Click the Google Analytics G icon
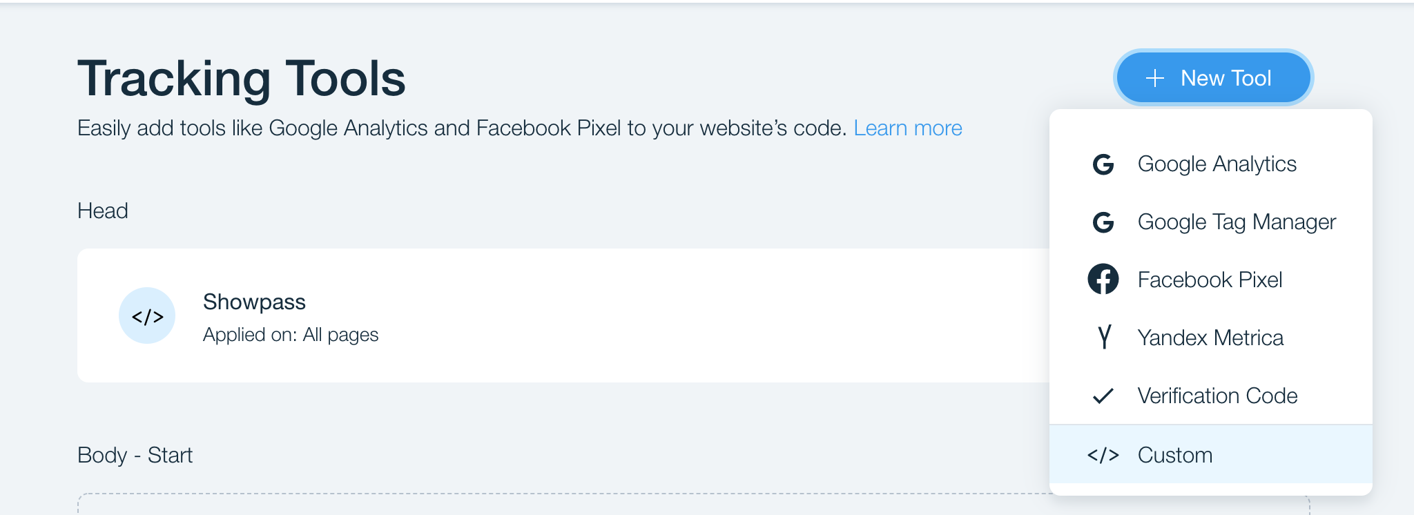 pos(1103,164)
